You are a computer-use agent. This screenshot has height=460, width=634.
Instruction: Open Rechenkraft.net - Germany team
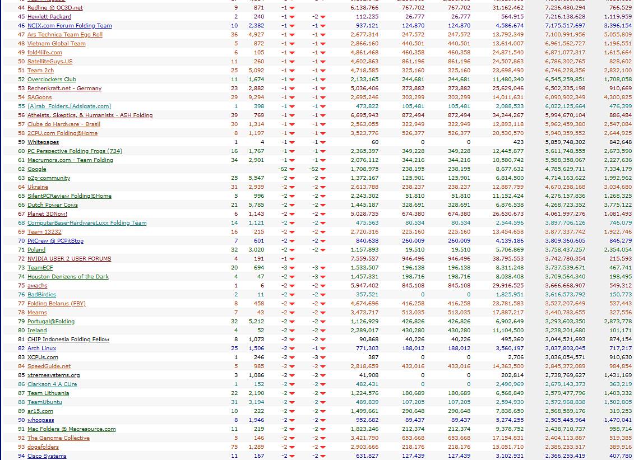click(64, 88)
